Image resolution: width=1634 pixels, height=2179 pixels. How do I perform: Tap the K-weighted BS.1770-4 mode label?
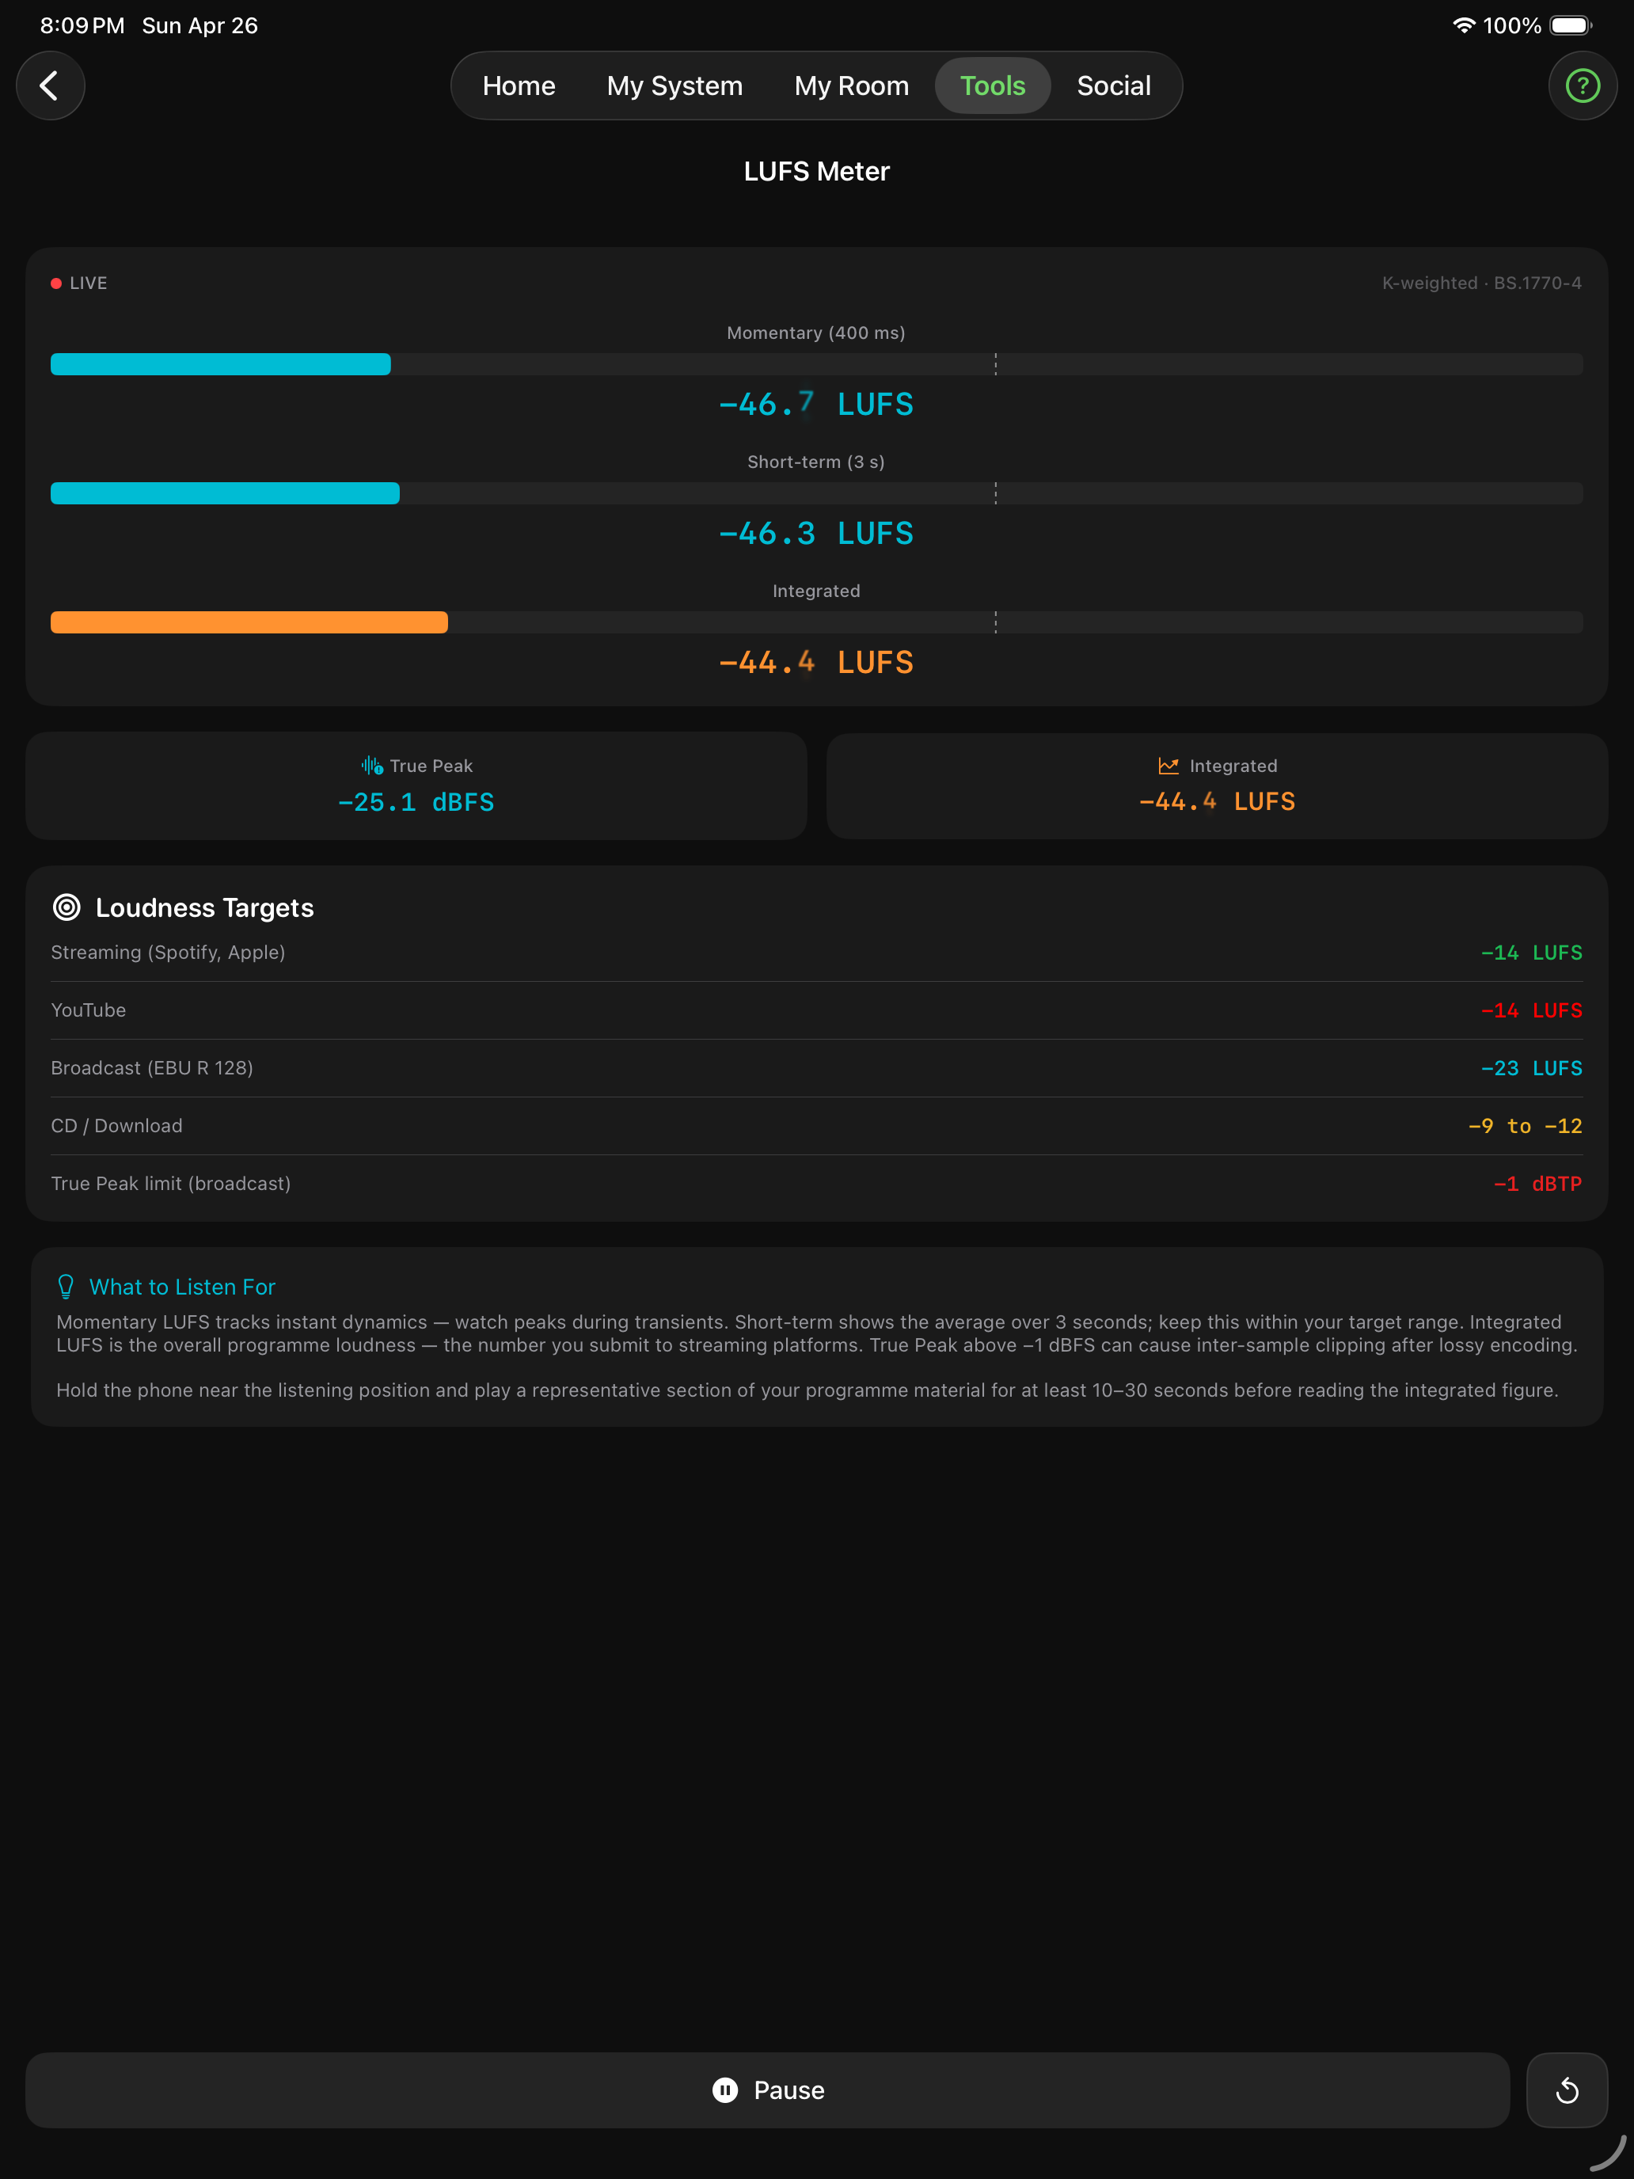click(x=1481, y=283)
